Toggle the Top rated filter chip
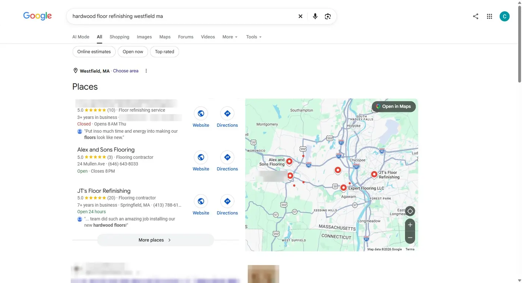Viewport: 522px width, 283px height. click(x=164, y=52)
